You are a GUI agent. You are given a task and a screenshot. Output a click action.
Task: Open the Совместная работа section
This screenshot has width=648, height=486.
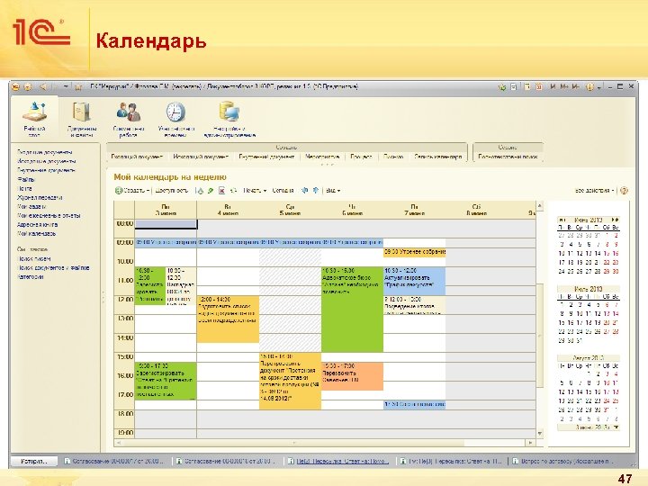tap(129, 119)
